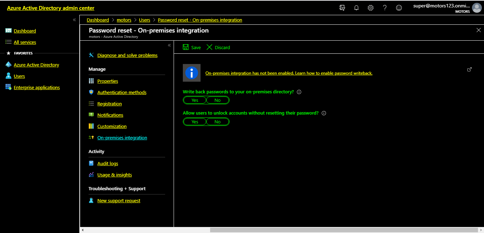
Task: Click the On-premises integration sync icon
Action: point(91,138)
